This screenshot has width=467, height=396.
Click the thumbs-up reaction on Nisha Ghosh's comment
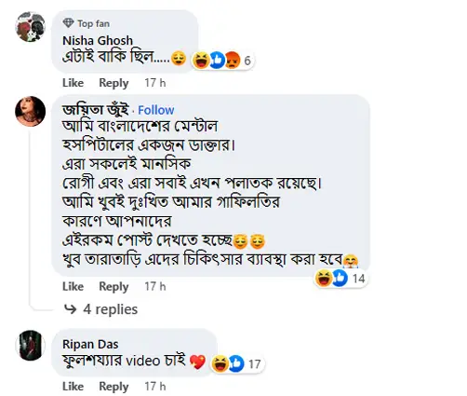tap(217, 60)
